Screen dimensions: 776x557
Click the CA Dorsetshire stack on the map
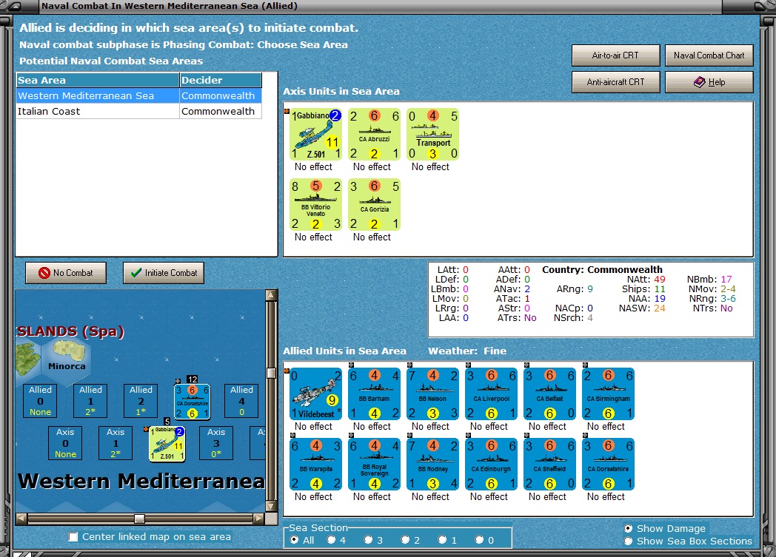193,402
